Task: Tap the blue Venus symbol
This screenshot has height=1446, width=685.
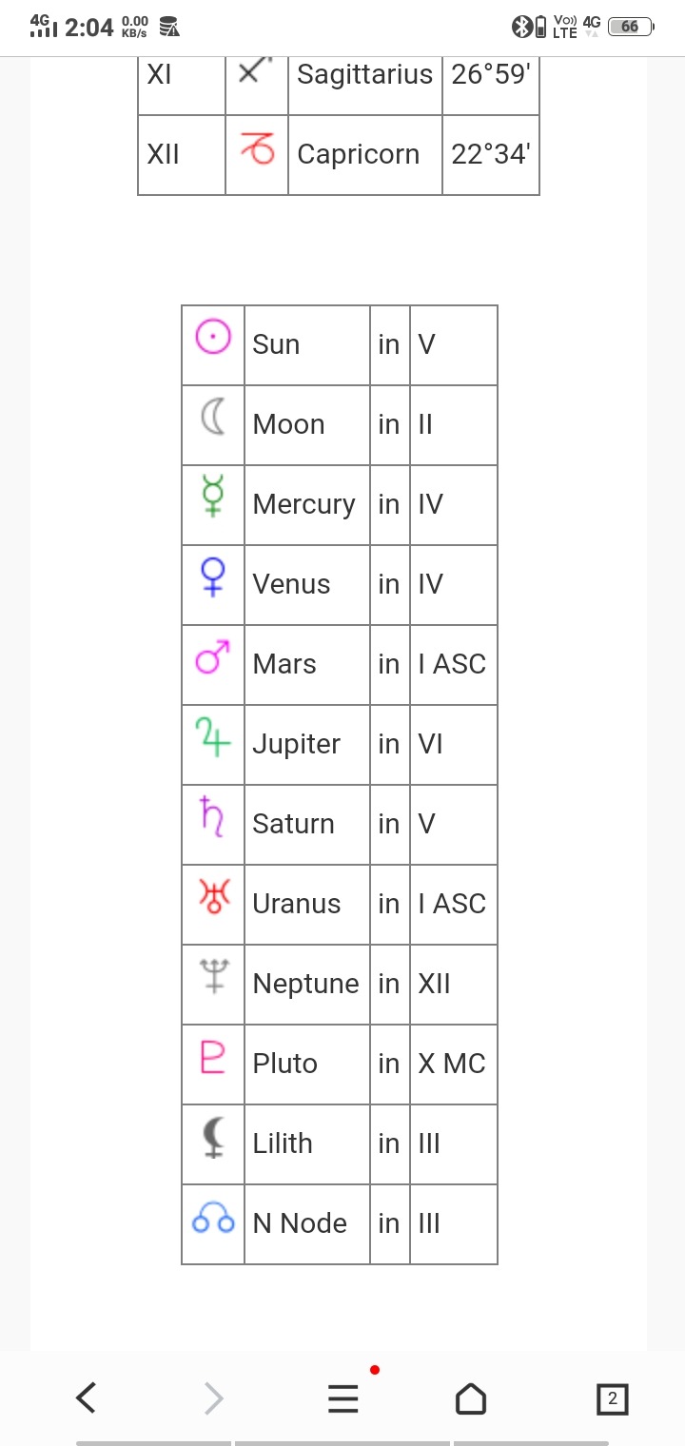Action: click(213, 576)
